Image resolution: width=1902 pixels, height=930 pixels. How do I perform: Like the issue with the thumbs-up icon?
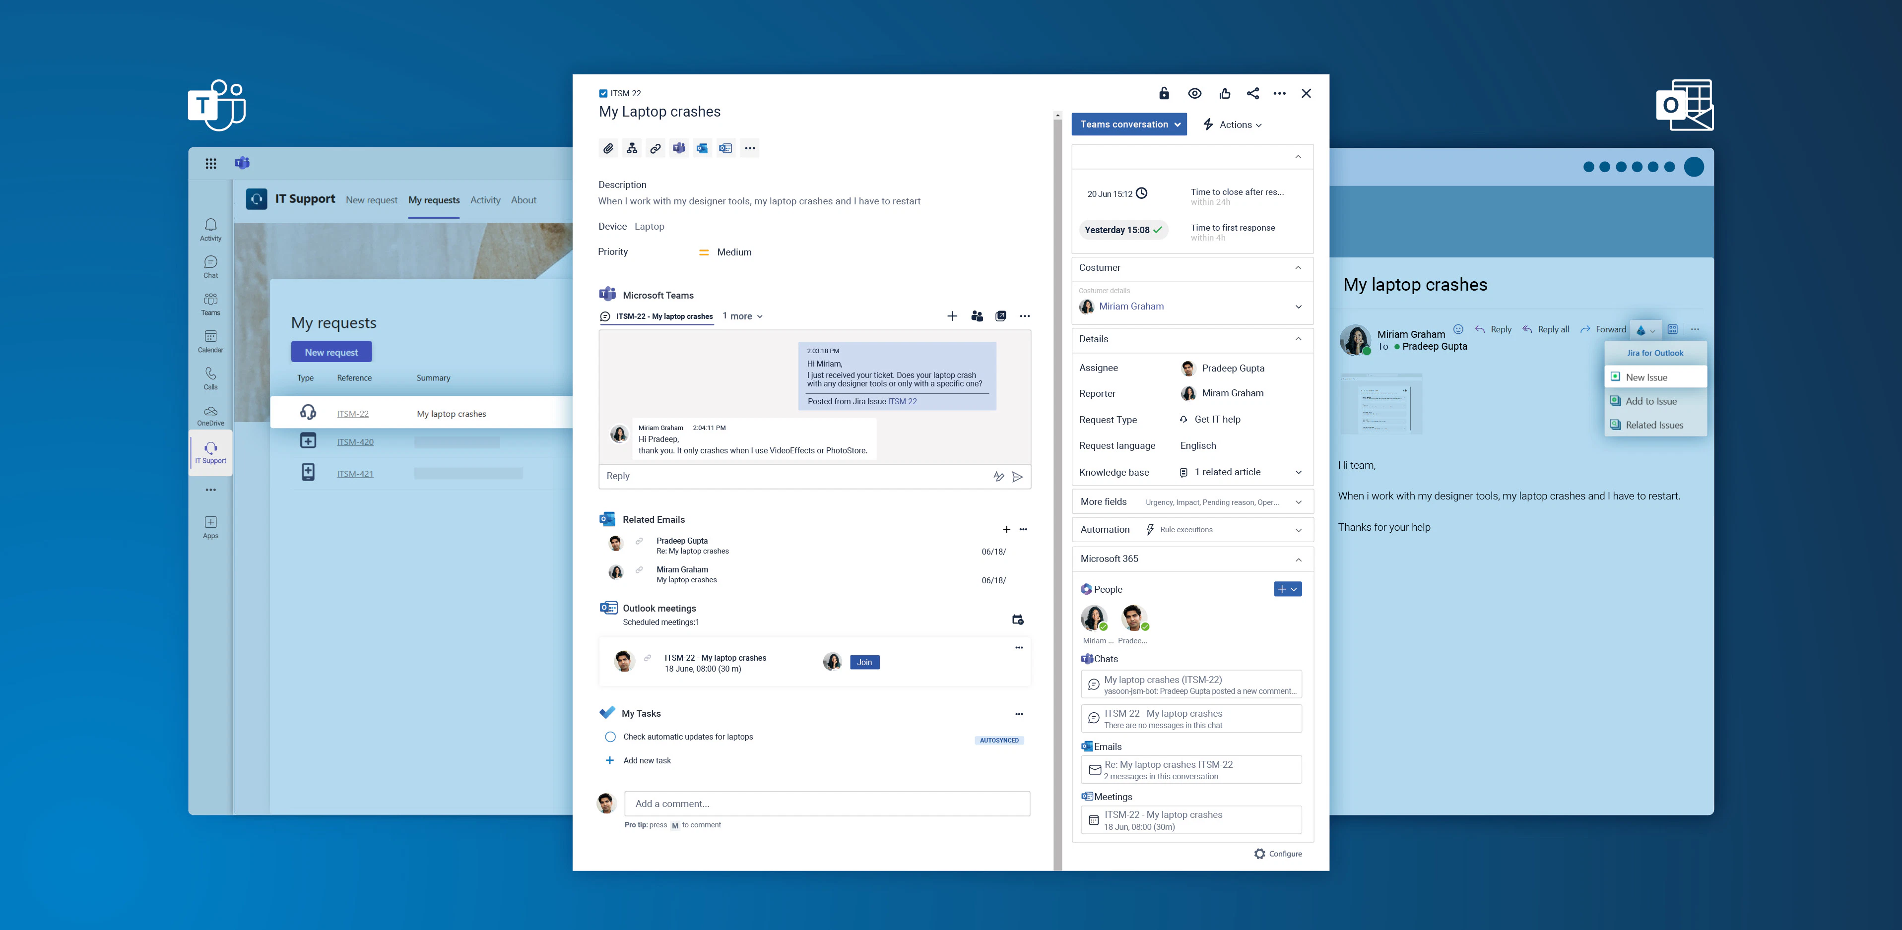(x=1224, y=93)
